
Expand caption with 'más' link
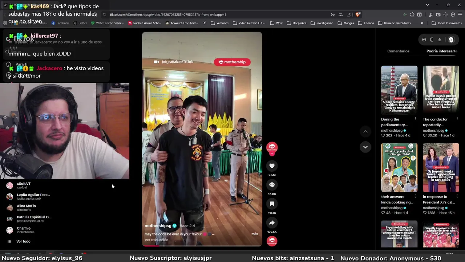[x=255, y=234]
